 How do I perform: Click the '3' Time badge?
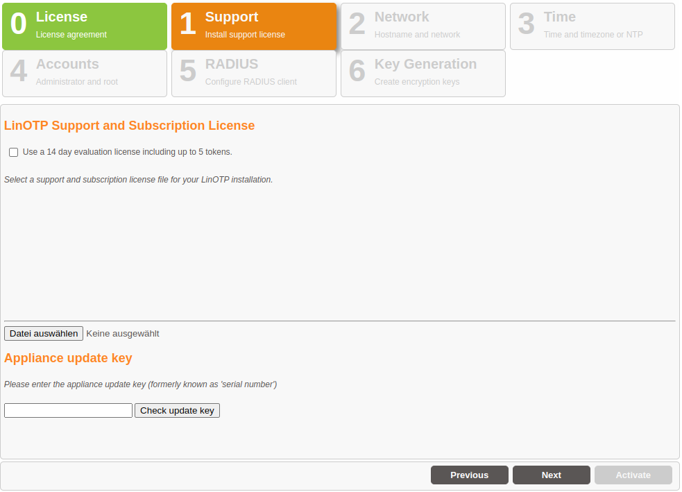point(525,24)
